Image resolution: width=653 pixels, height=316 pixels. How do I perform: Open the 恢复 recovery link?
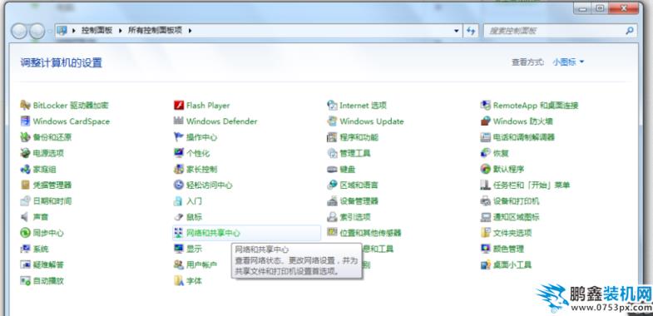(x=501, y=153)
